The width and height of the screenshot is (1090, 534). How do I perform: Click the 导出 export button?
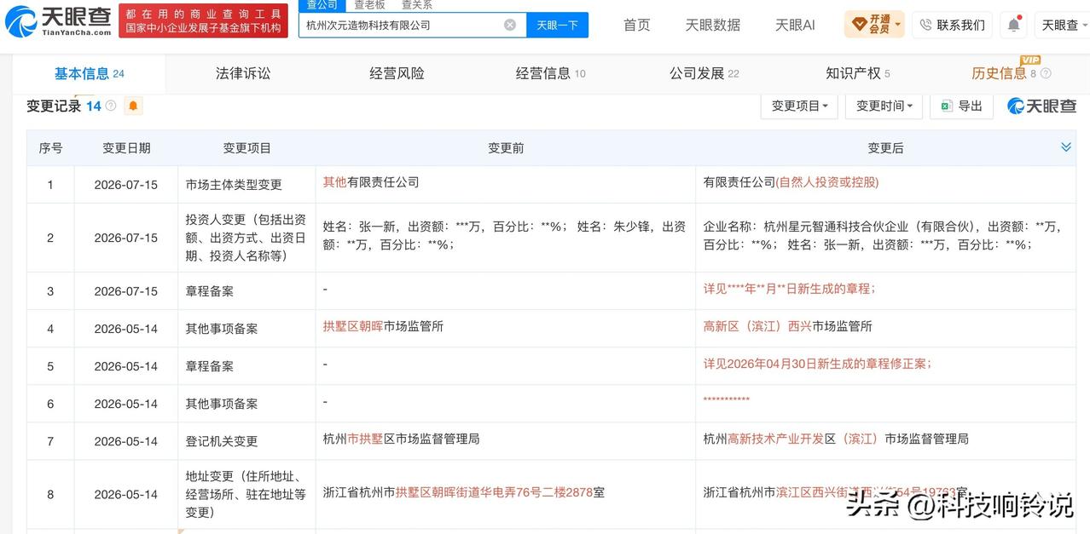click(962, 106)
